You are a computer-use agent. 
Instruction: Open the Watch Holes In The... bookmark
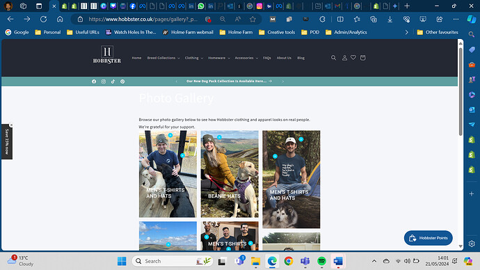[131, 32]
